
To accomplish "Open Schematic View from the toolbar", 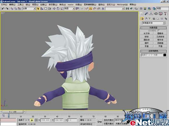I will tap(145, 9).
